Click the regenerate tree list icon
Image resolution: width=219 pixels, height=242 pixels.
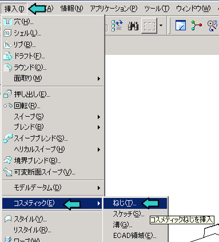(x=117, y=26)
